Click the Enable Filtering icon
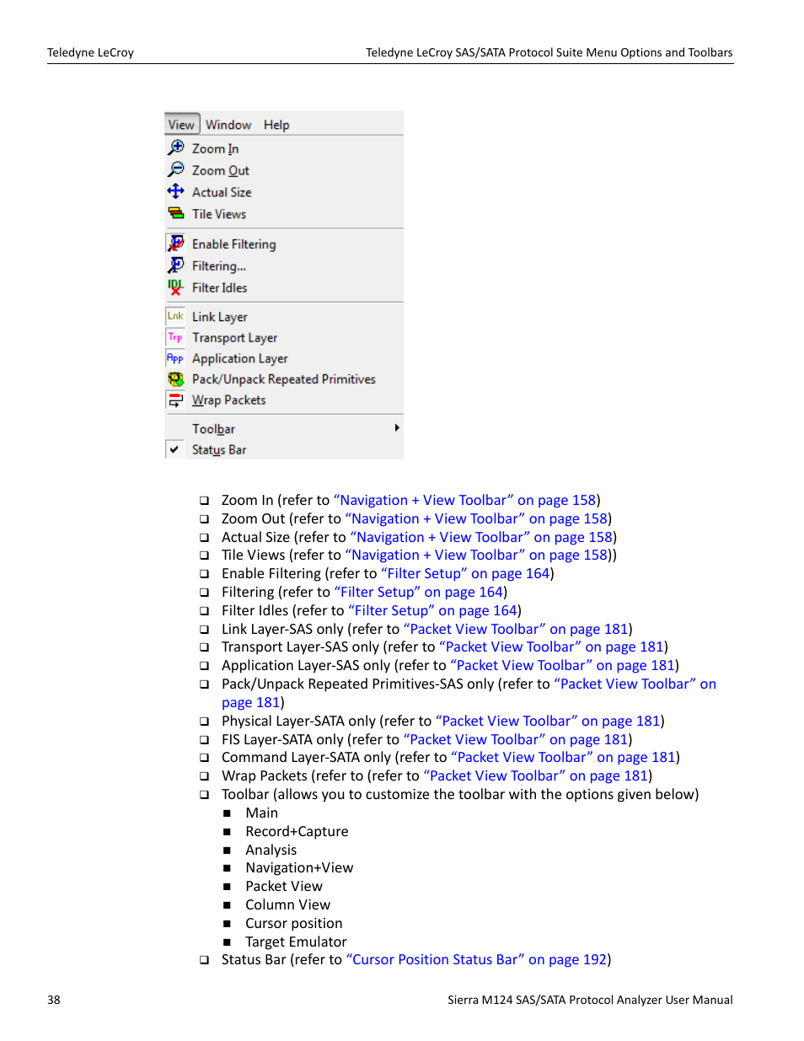The height and width of the screenshot is (1041, 804). [175, 244]
